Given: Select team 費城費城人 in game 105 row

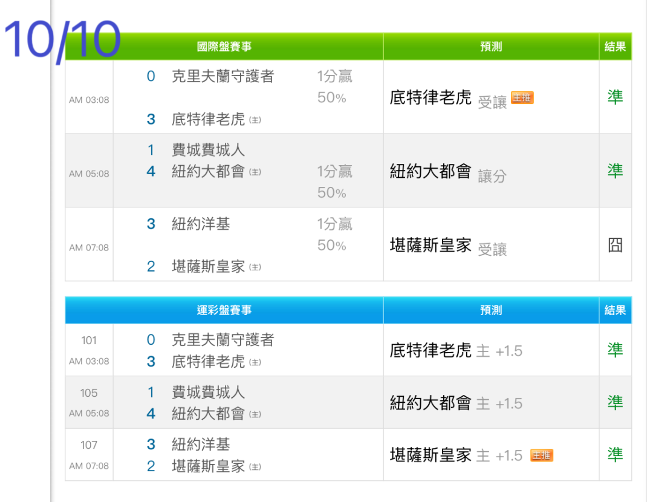Looking at the screenshot, I should point(208,393).
